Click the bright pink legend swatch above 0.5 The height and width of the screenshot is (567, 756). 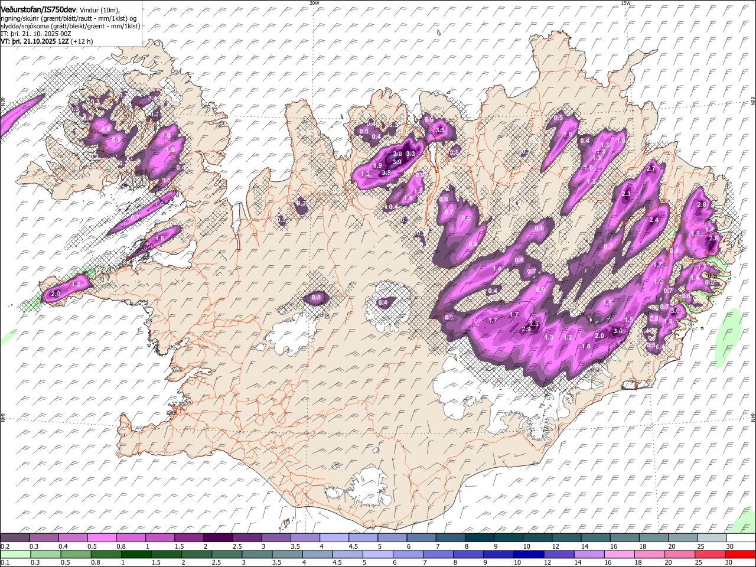[102, 537]
